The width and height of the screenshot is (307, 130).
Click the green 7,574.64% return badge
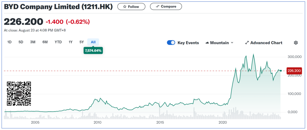(x=93, y=51)
